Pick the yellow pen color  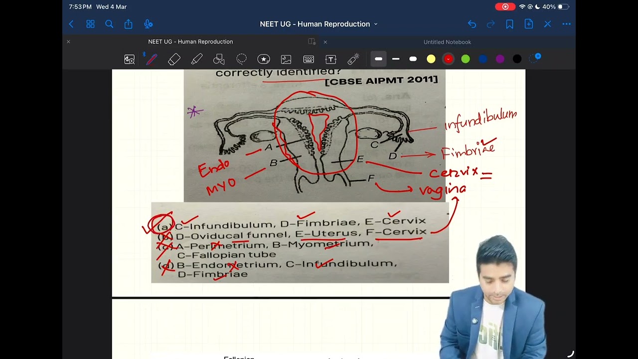[431, 59]
